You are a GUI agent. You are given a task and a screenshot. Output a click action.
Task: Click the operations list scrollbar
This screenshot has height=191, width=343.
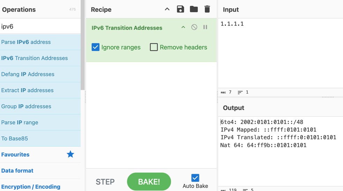pyautogui.click(x=83, y=45)
